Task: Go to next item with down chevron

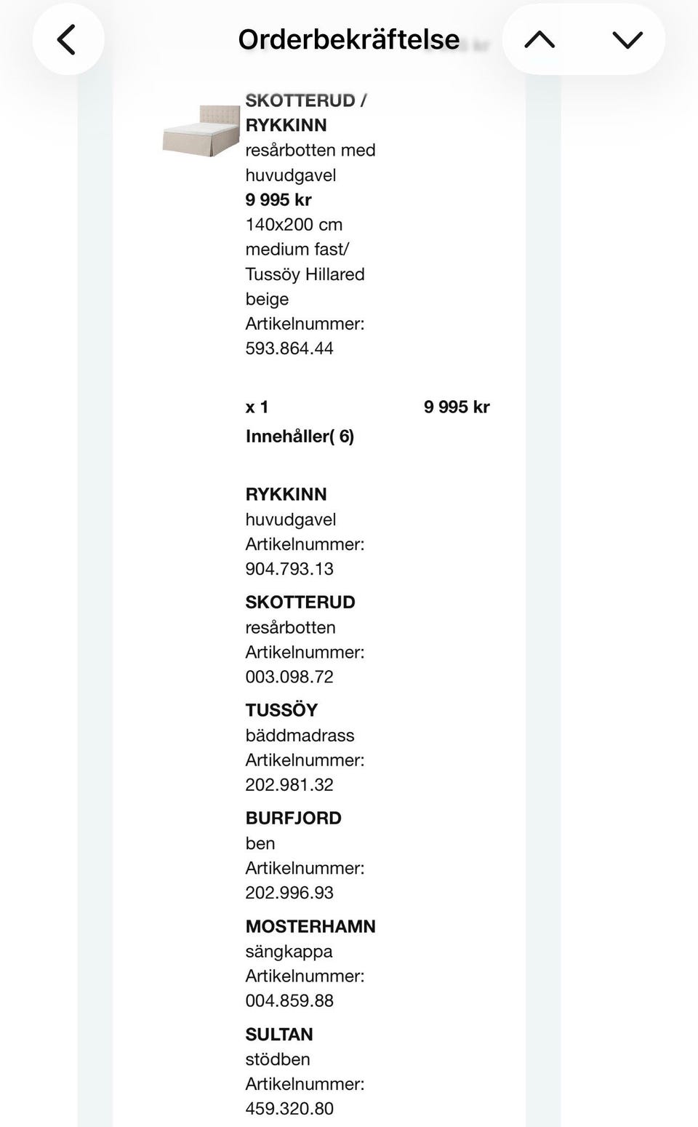Action: click(x=627, y=40)
